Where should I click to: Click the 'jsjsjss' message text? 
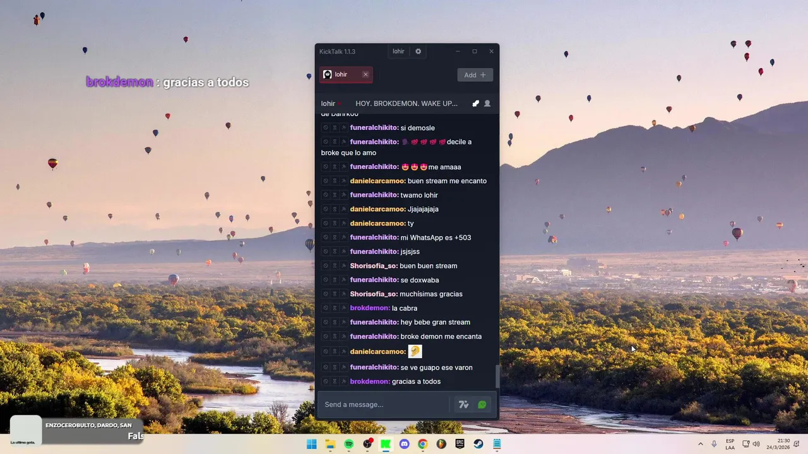tap(410, 252)
